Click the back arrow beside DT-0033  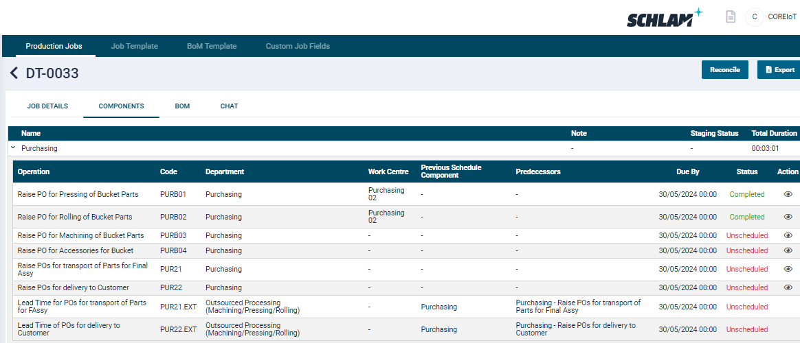14,73
